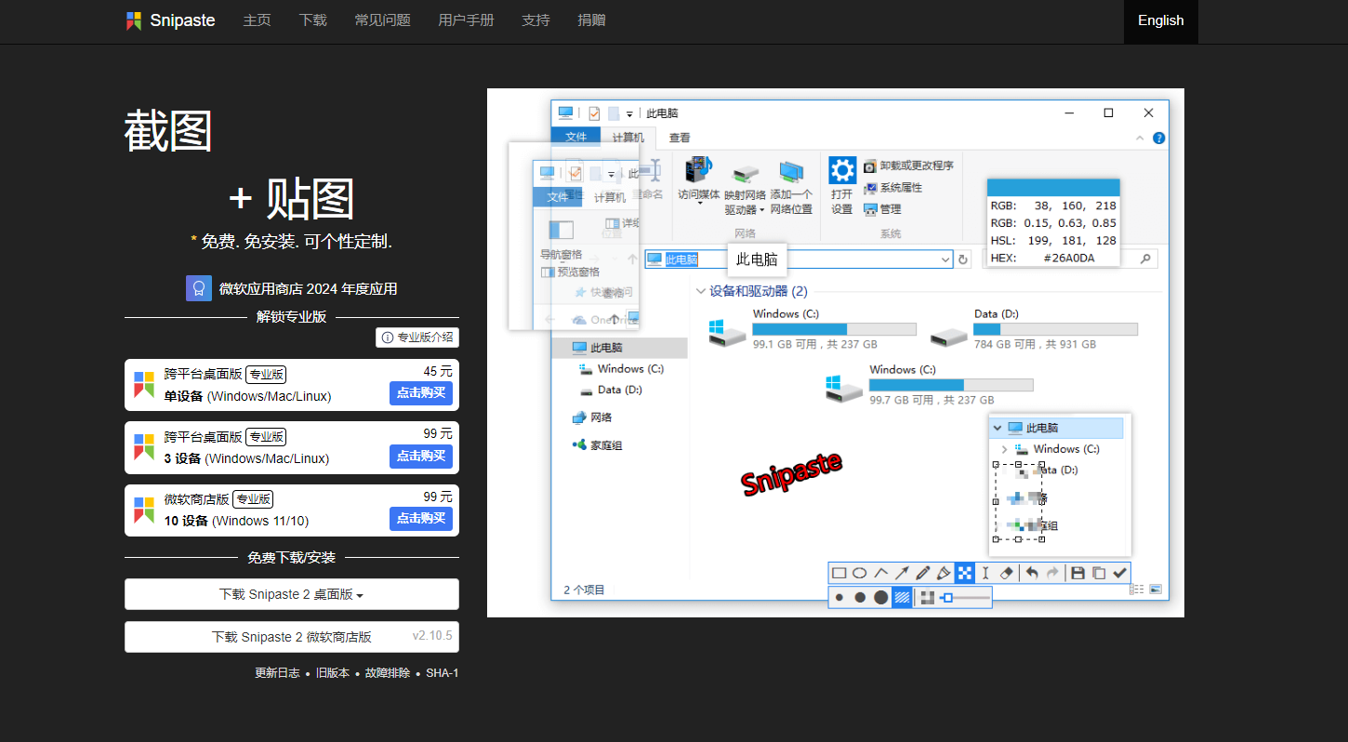Viewport: 1348px width, 742px height.
Task: Select the pencil drawing tool
Action: point(922,573)
